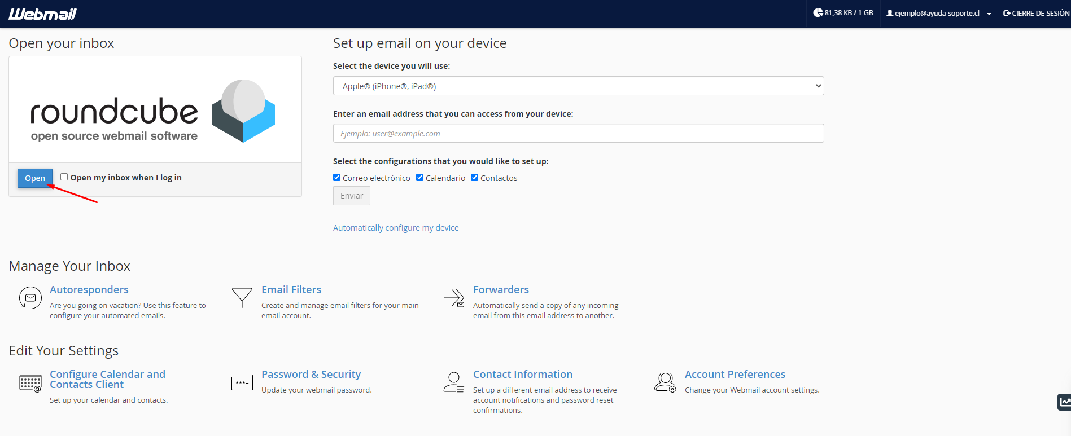Screen dimensions: 1071x436
Task: Open the Email Filters link
Action: point(291,289)
